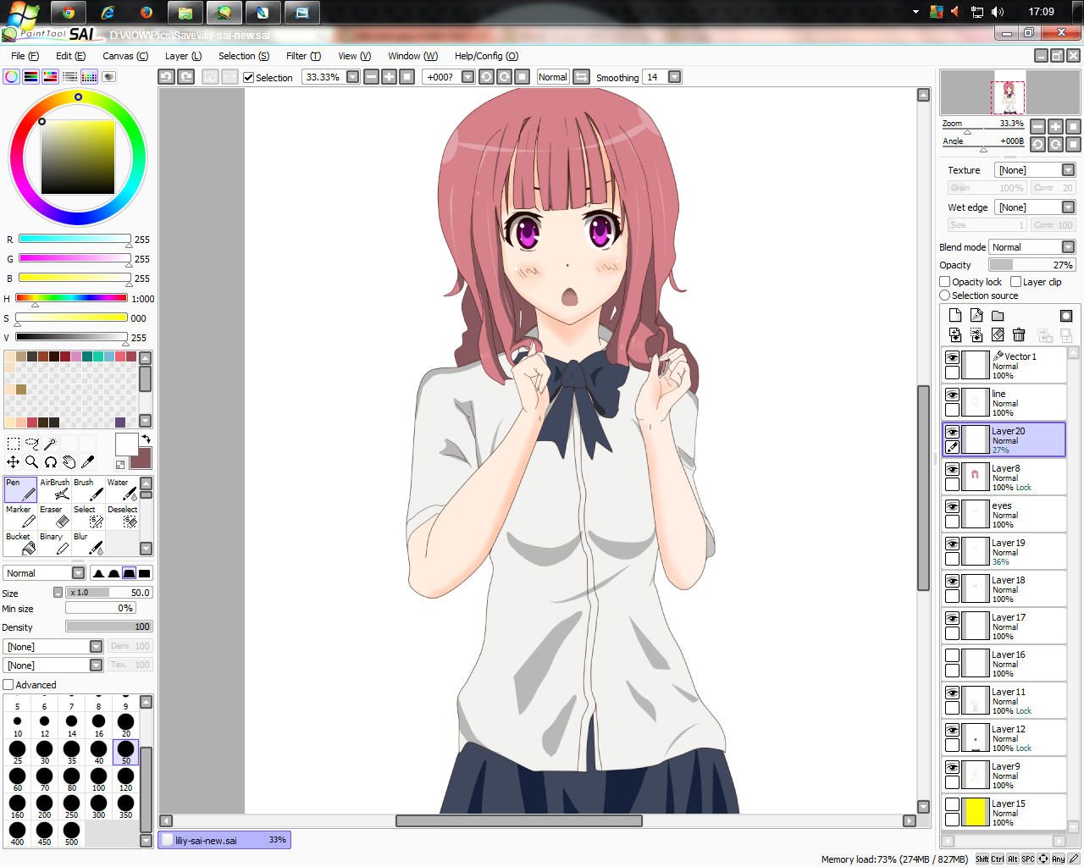Select the AirBrush tool
Screen dimensions: 1084x867
(55, 489)
